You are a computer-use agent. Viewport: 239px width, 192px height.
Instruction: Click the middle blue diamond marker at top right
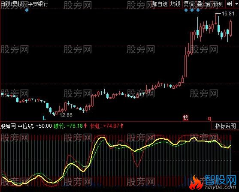pos(192,10)
